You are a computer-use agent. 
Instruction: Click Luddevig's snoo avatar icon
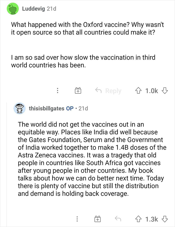pos(11,8)
